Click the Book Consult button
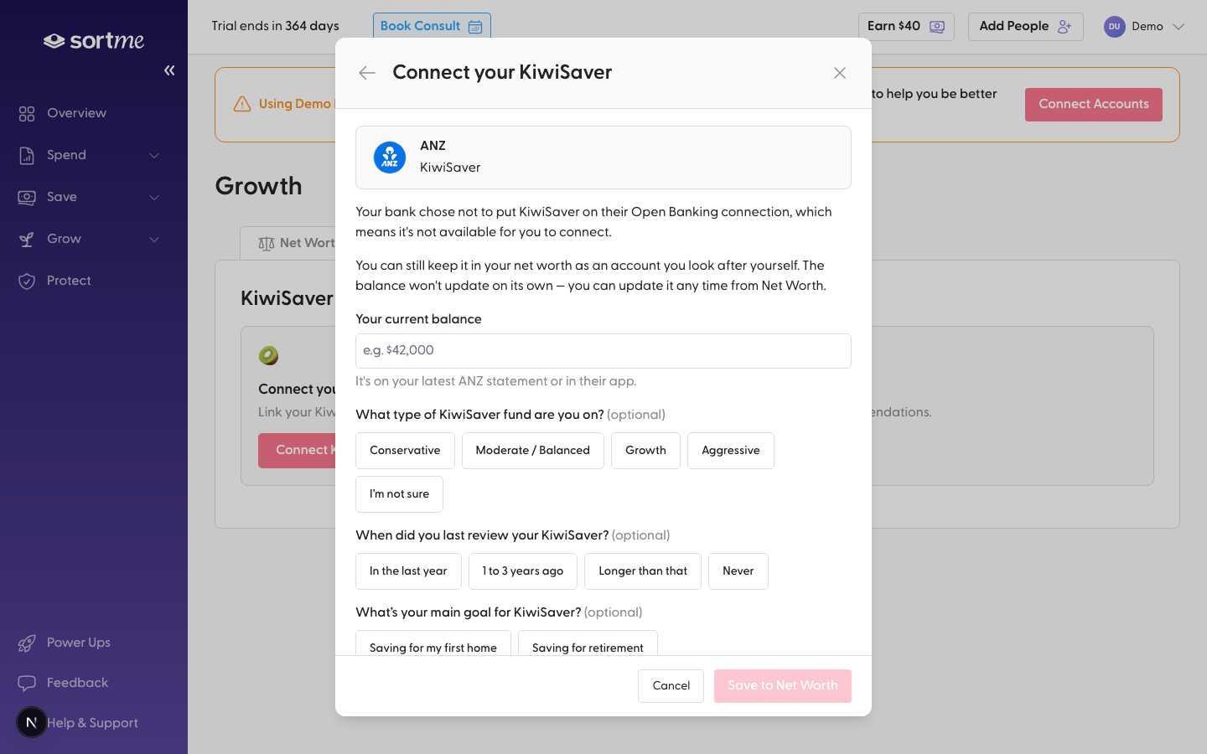The width and height of the screenshot is (1207, 754). [432, 26]
